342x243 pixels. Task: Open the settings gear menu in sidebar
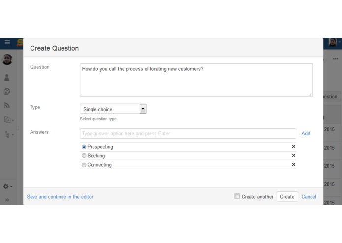[x=8, y=186]
